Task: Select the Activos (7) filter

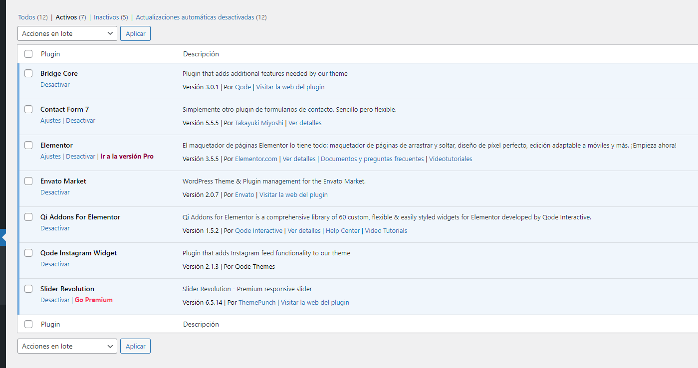Action: (71, 17)
